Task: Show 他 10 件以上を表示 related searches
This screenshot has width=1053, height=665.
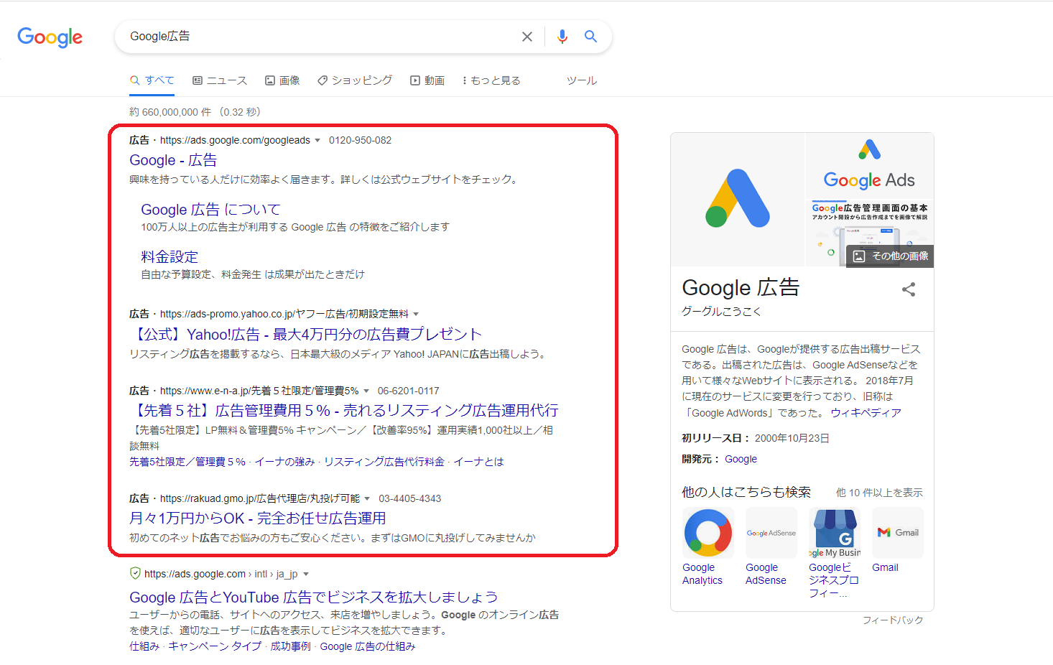Action: [879, 493]
